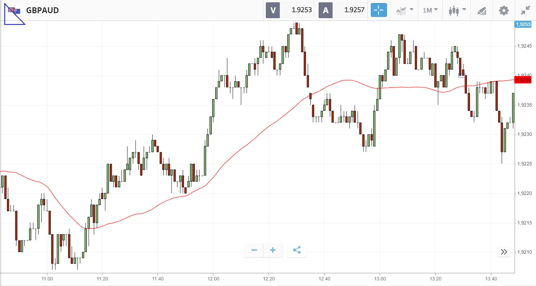Open chart settings gear

tap(504, 10)
